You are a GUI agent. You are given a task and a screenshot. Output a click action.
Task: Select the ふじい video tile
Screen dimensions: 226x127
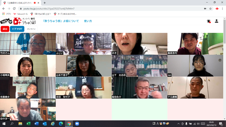coord(84,44)
